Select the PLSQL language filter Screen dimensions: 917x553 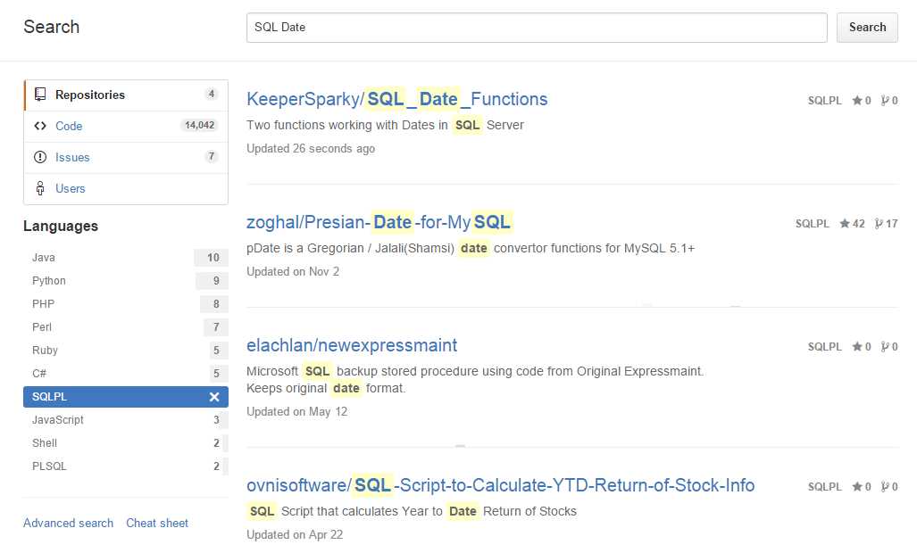coord(48,466)
